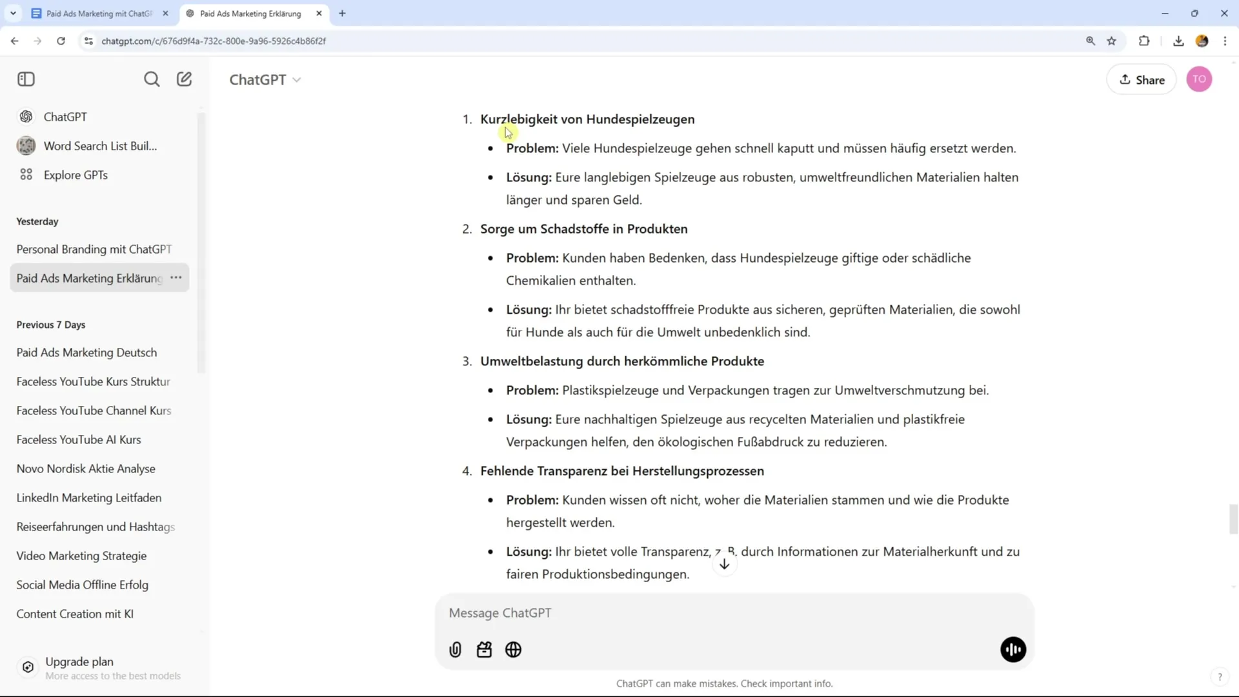Viewport: 1239px width, 697px height.
Task: Reload the current page
Action: (61, 41)
